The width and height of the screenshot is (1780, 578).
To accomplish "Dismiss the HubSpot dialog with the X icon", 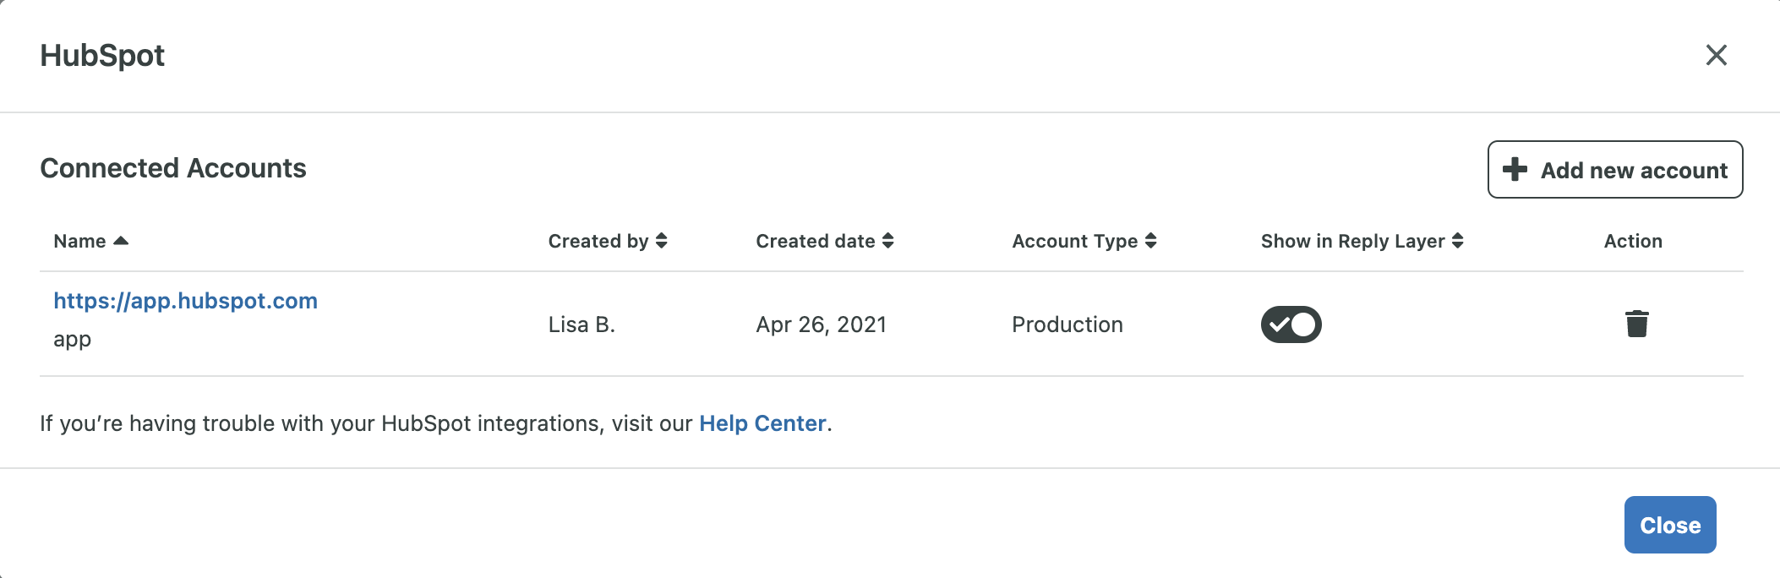I will click(x=1716, y=55).
